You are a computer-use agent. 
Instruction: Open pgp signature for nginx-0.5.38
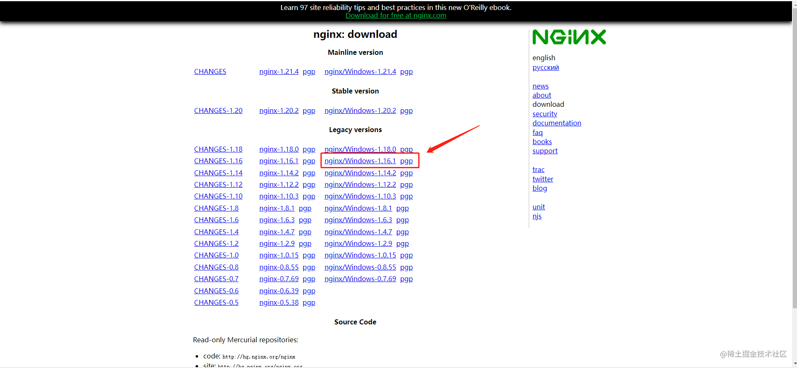point(309,302)
